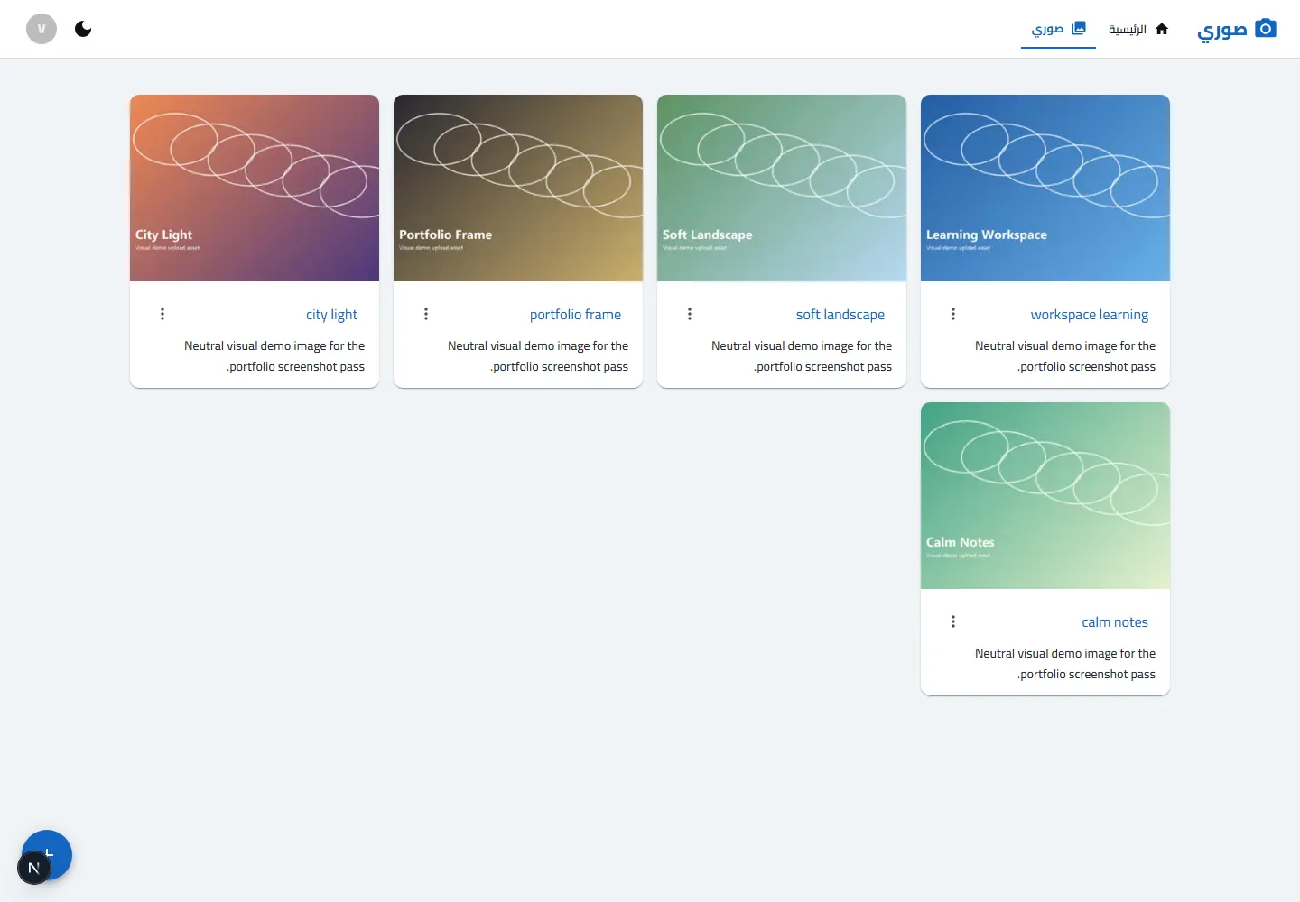
Task: Open the portfolio frame title link
Action: tap(575, 315)
